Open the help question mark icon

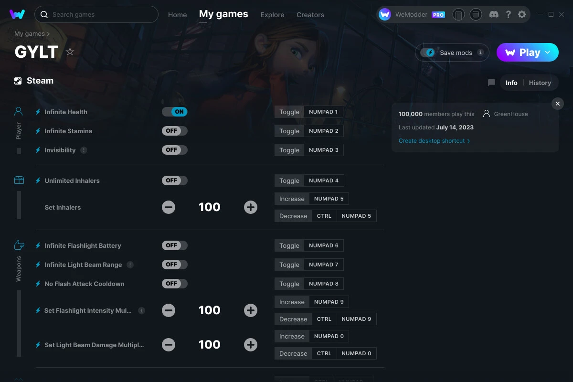point(509,14)
